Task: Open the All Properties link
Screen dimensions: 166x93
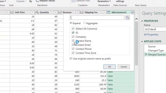Action: point(151,35)
